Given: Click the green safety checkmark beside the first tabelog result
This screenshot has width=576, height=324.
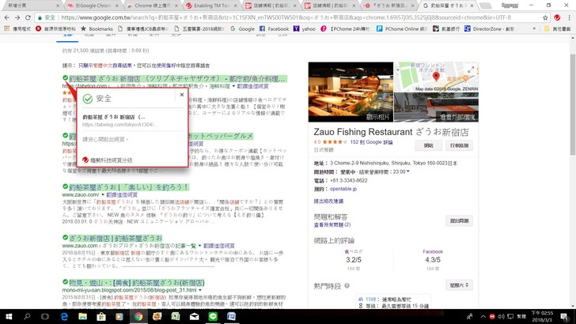Looking at the screenshot, I should pyautogui.click(x=65, y=79).
